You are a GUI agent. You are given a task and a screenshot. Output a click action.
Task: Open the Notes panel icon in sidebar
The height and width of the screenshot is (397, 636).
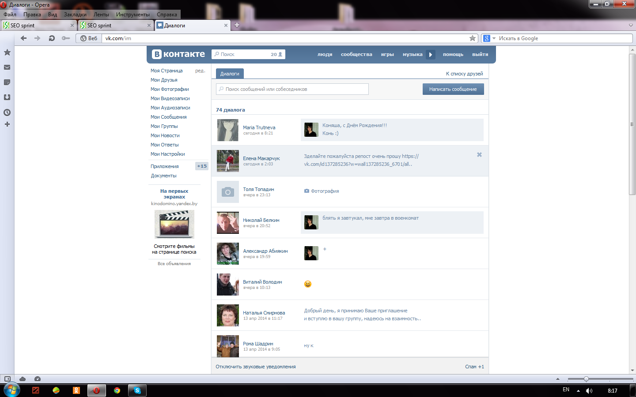(x=7, y=82)
